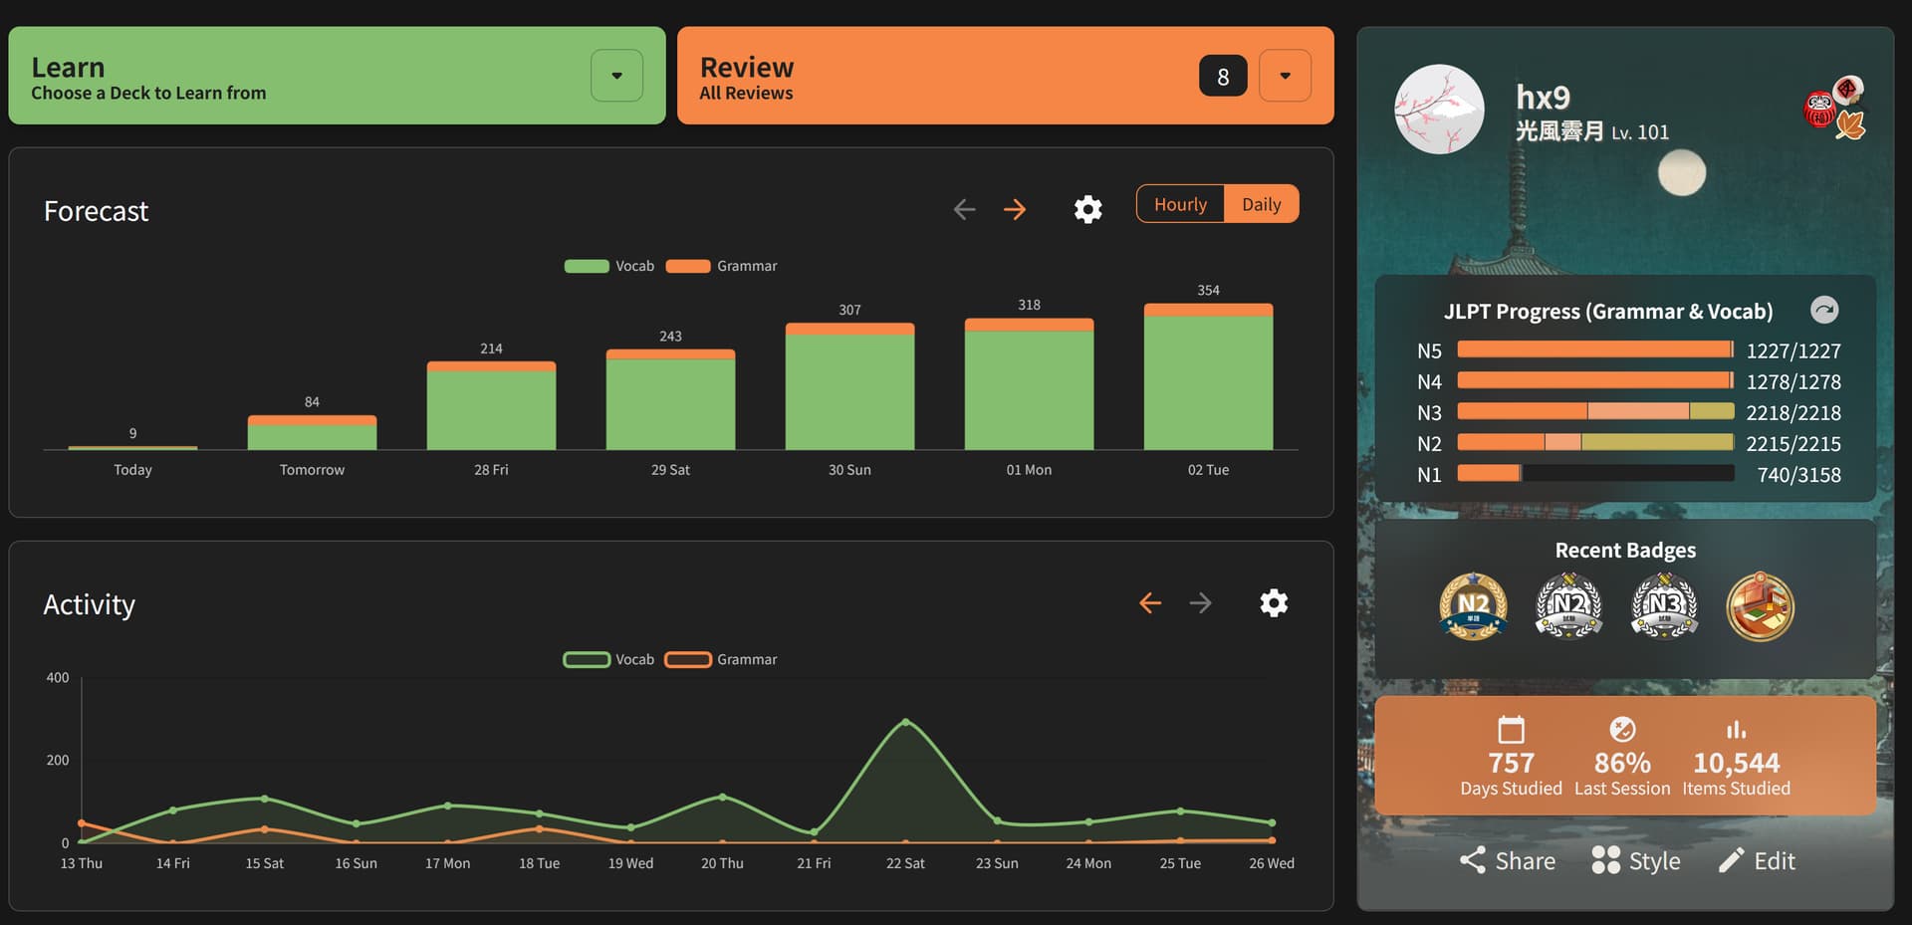Click the N1 progress bar
Viewport: 1912px width, 925px height.
tap(1594, 474)
